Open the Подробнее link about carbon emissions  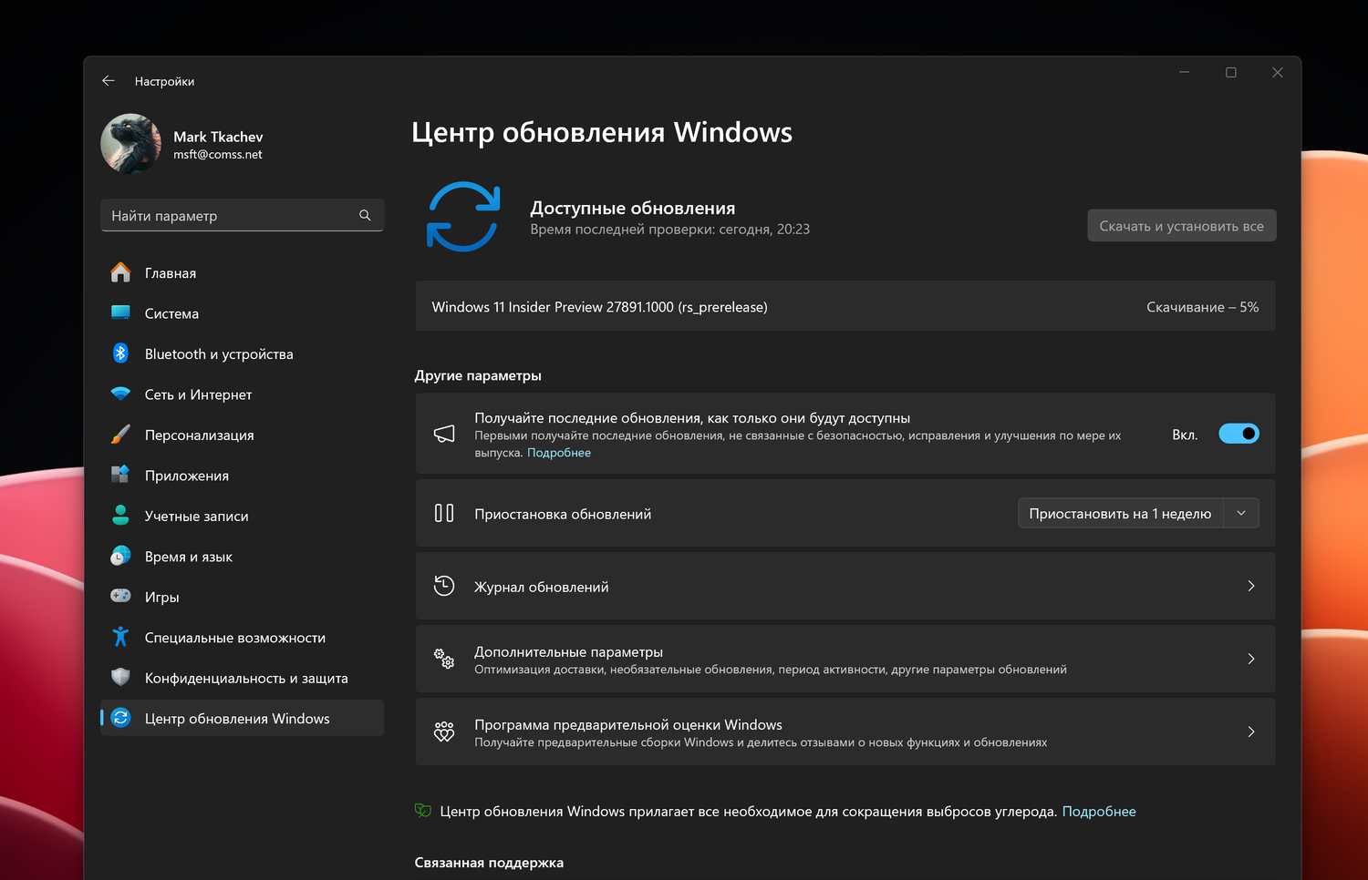pyautogui.click(x=1099, y=811)
